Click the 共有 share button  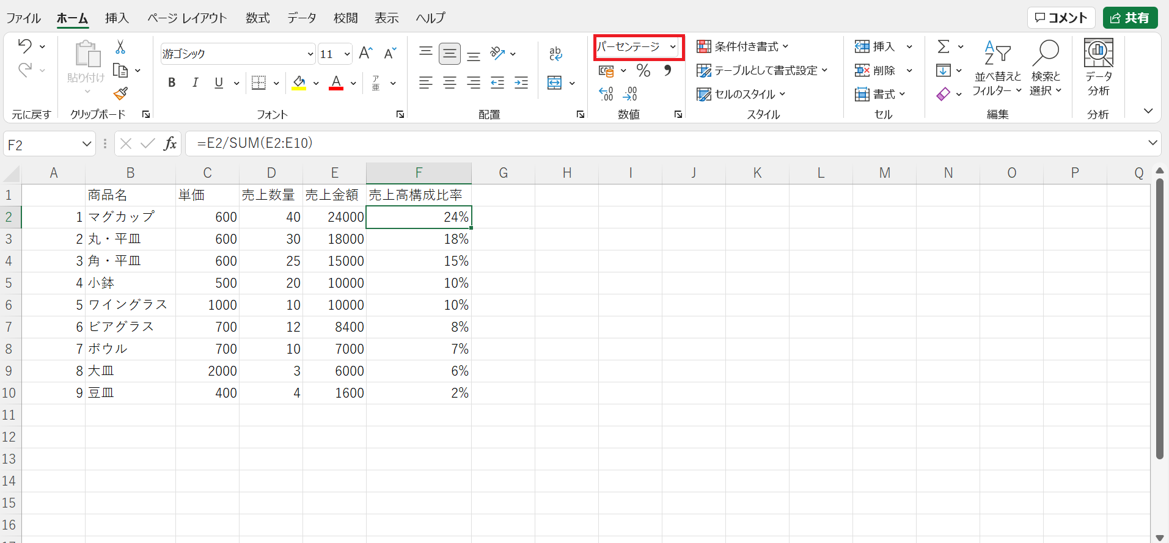1130,18
